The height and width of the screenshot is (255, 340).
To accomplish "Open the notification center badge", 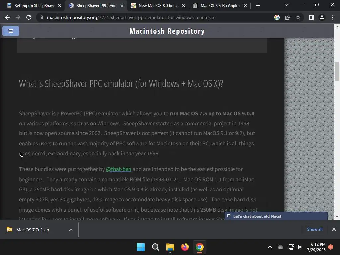I will 331,247.
